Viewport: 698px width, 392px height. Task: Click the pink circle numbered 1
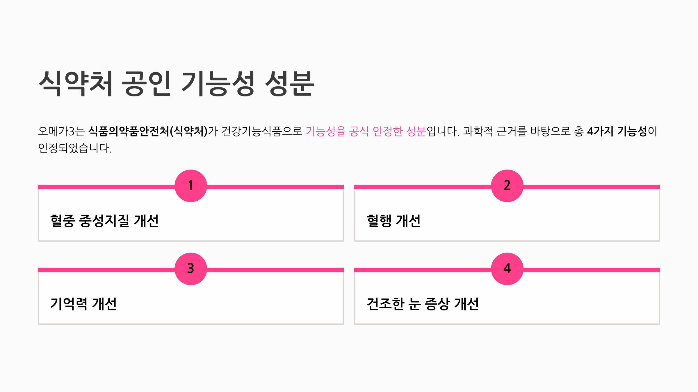(x=191, y=186)
